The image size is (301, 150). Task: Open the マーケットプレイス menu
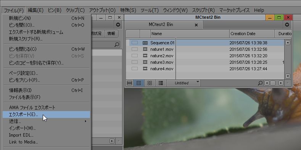pos(234,10)
